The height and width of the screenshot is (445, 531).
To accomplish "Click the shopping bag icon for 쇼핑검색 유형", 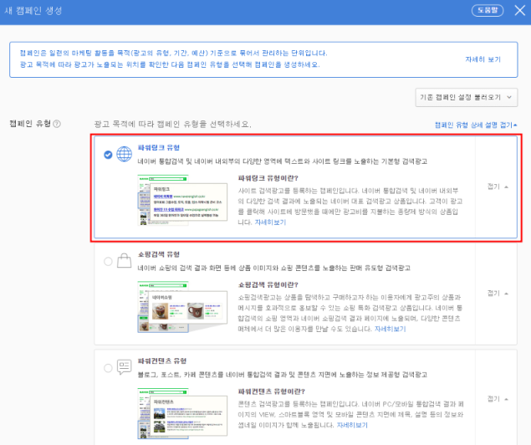I will coord(125,261).
